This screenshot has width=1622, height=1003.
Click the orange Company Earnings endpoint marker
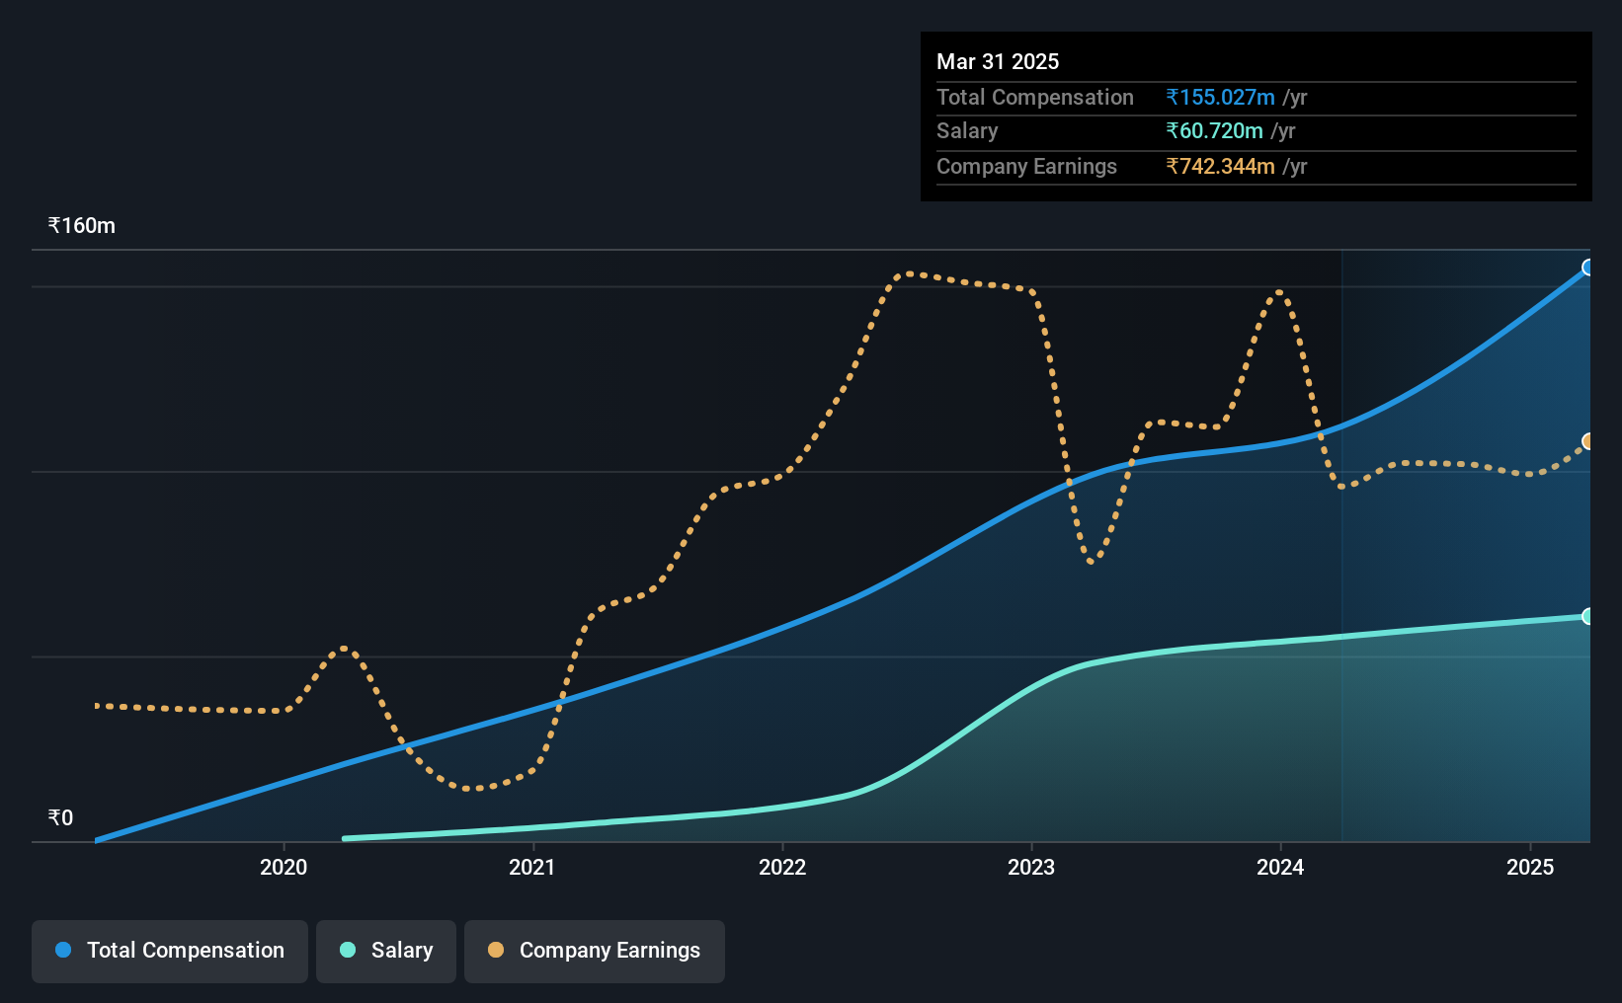[x=1588, y=441]
